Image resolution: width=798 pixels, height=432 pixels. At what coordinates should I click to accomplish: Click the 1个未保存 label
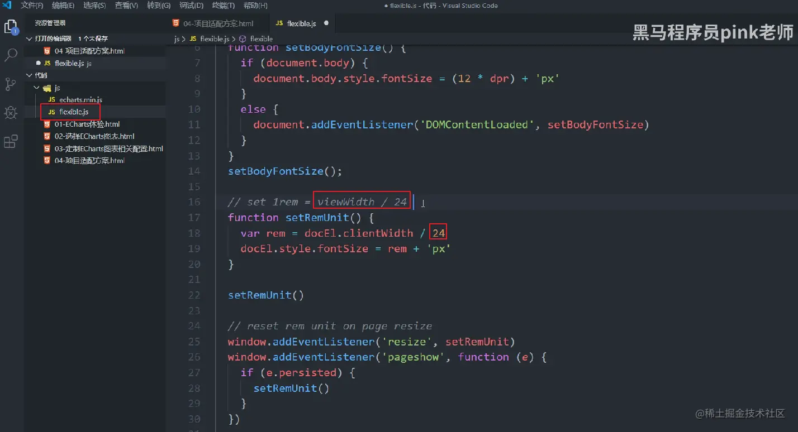[93, 39]
